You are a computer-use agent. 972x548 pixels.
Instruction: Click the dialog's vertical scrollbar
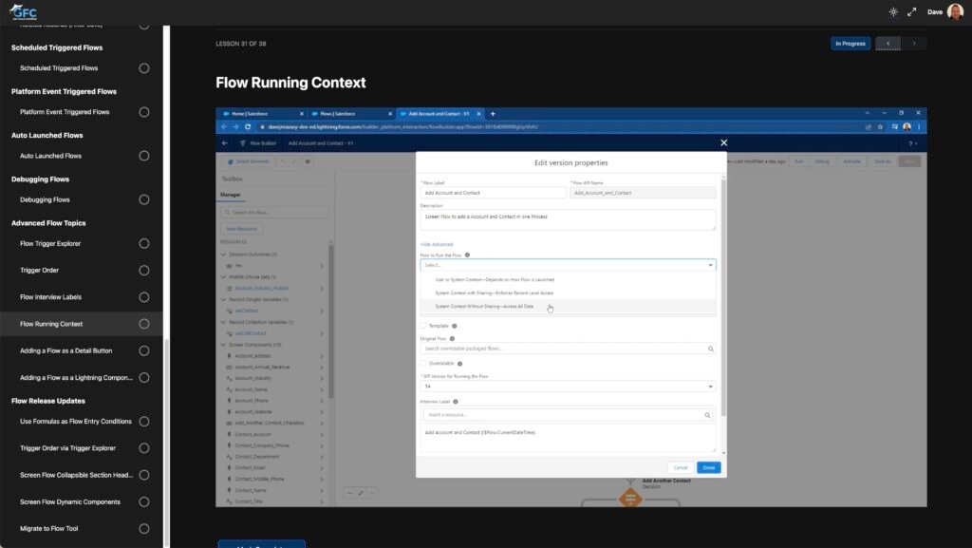click(722, 297)
